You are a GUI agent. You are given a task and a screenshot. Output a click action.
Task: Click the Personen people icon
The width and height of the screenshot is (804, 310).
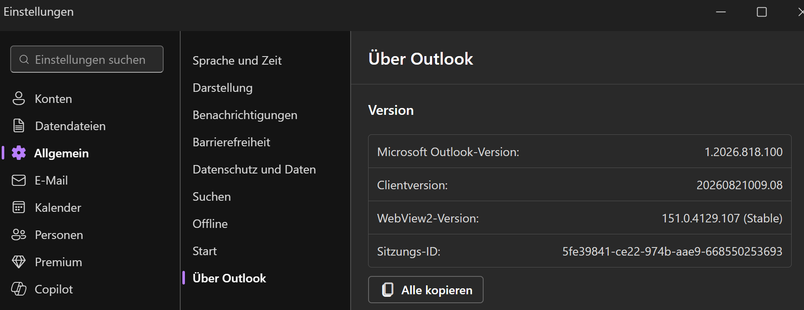coord(19,234)
